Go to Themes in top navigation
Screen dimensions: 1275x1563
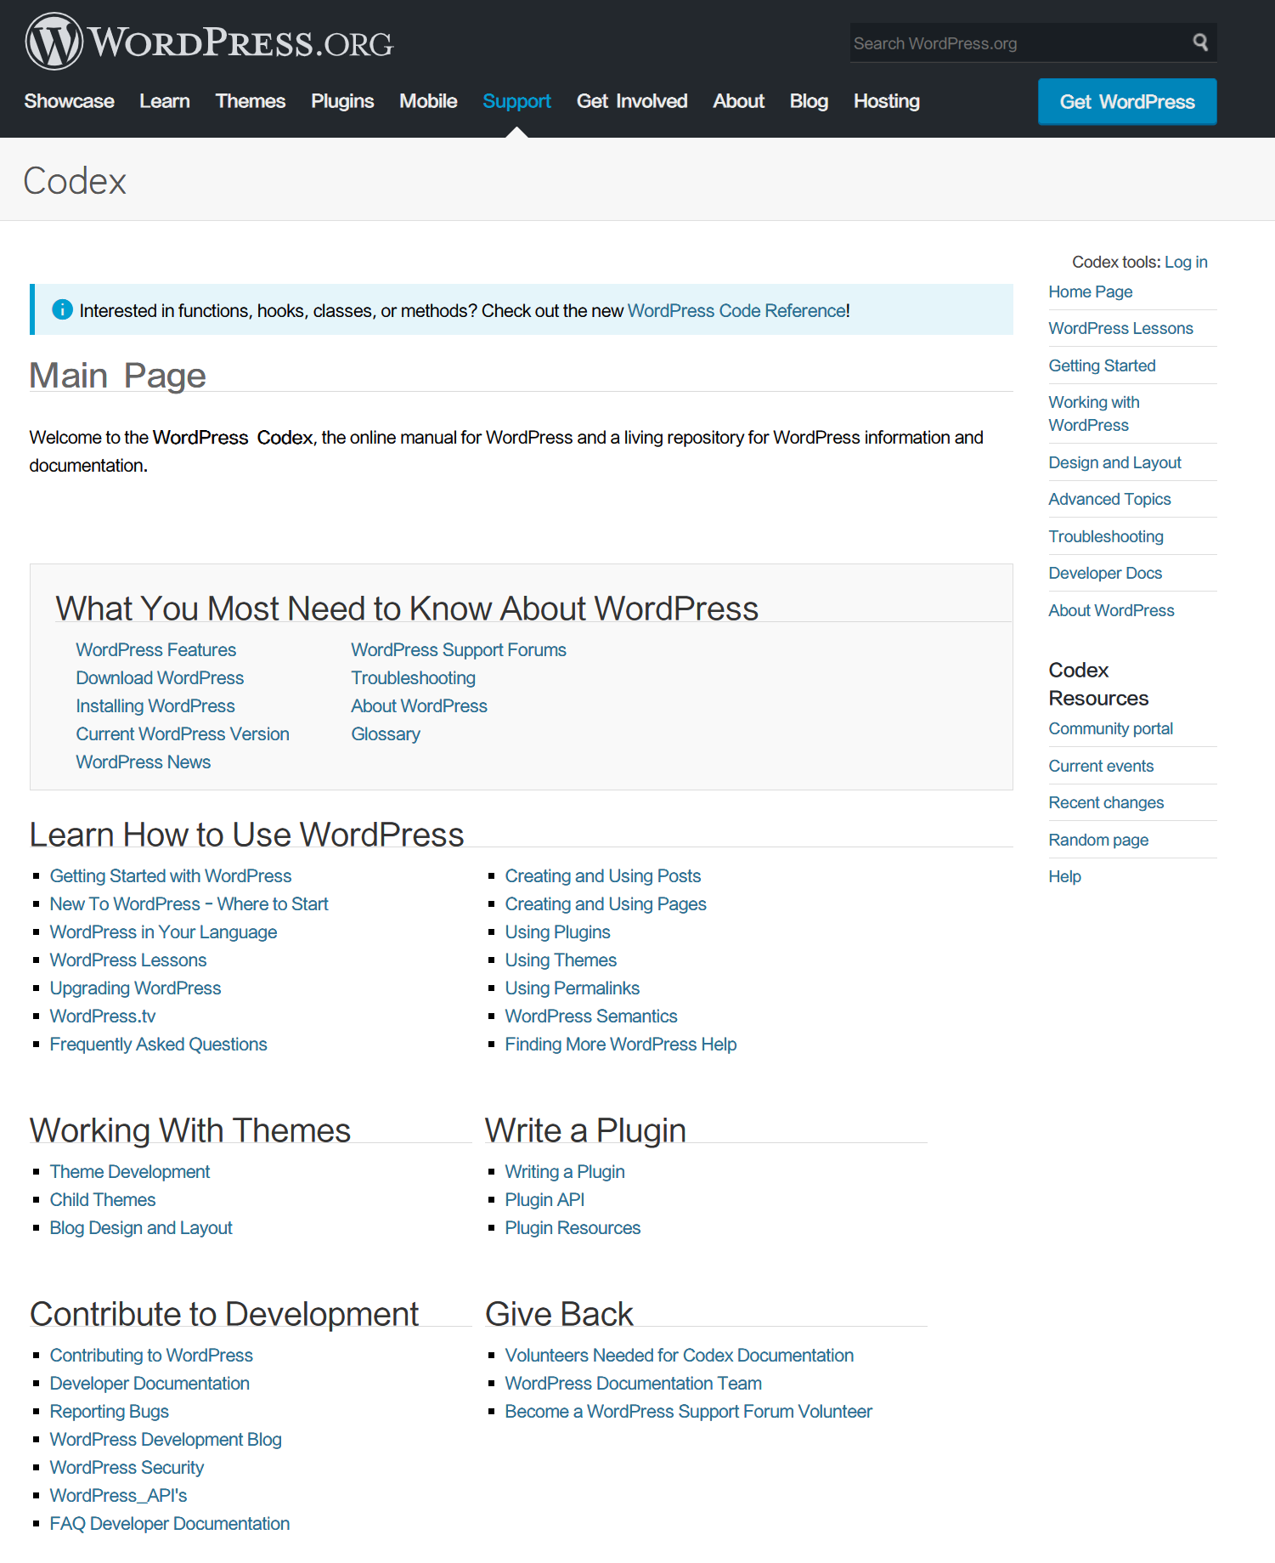pyautogui.click(x=251, y=101)
